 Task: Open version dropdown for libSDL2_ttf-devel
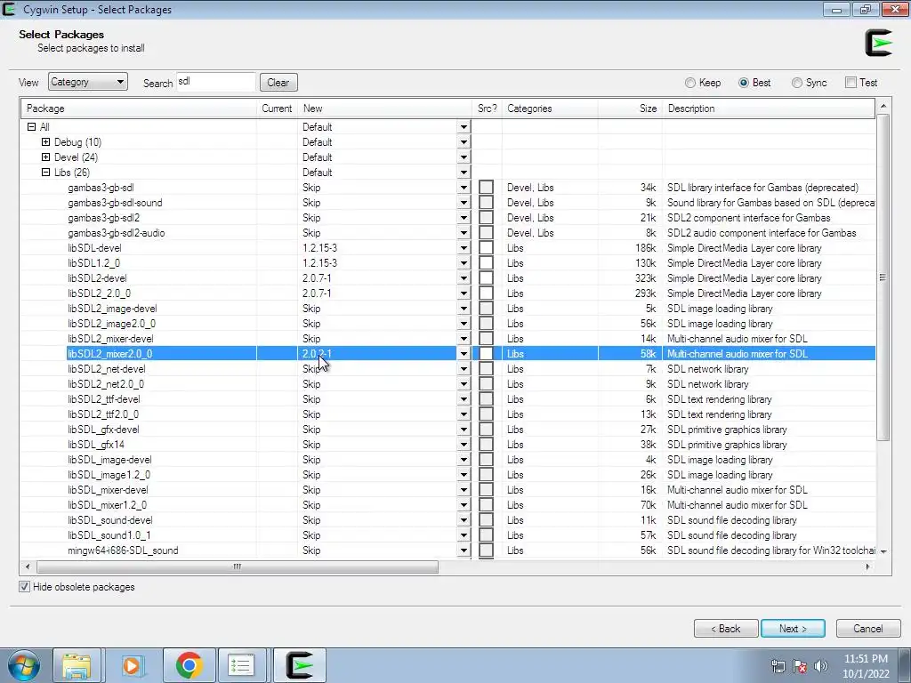click(x=464, y=399)
